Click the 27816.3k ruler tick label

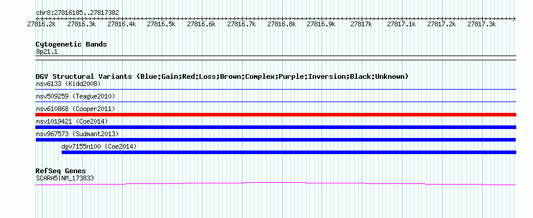point(81,24)
